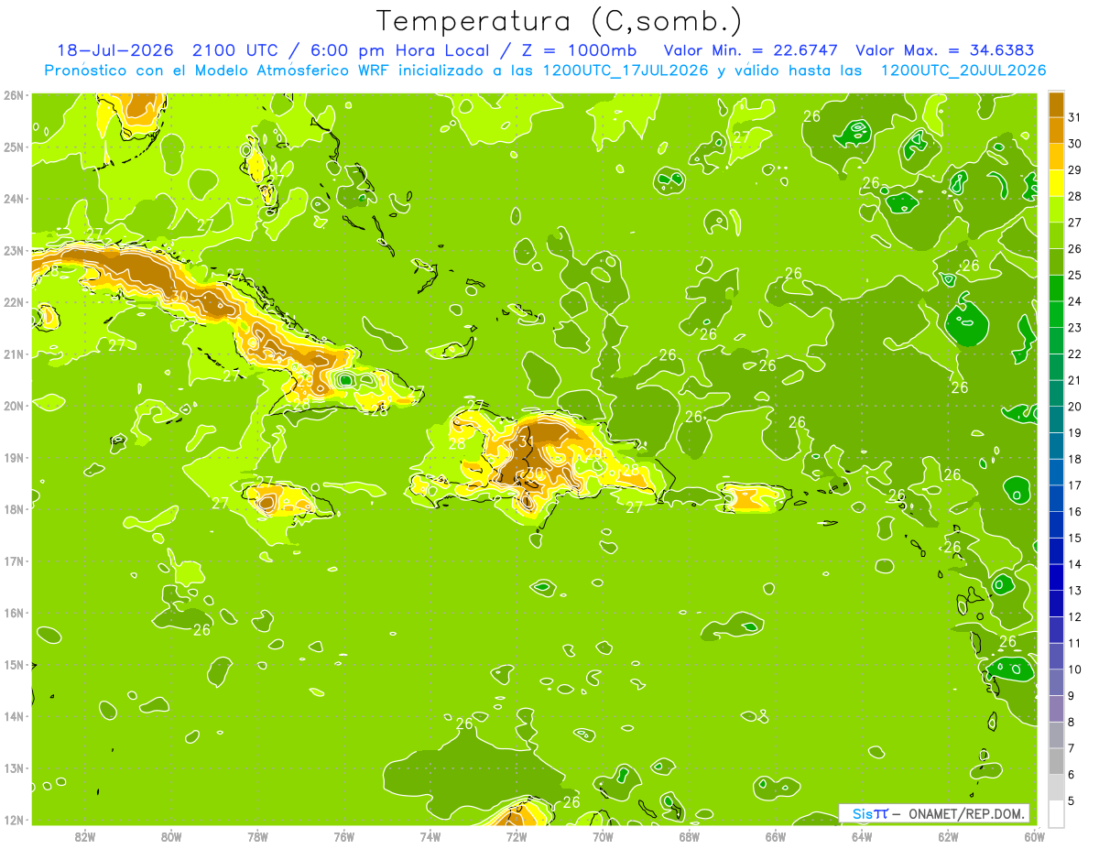
Task: Click the legend value label "8"
Action: [1072, 722]
